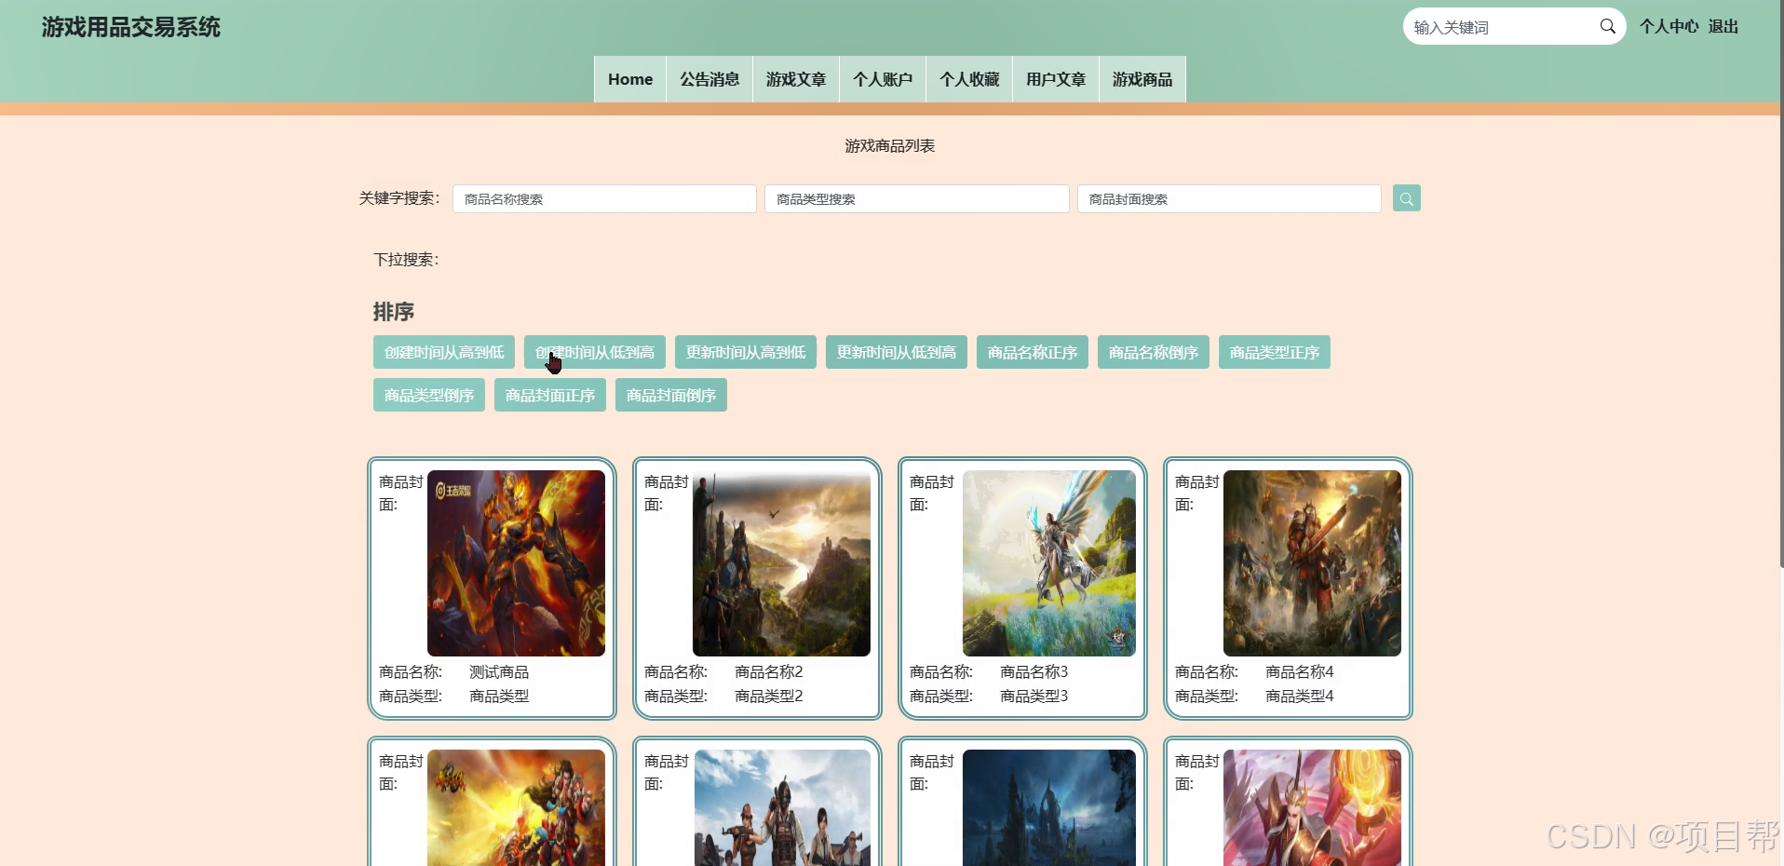1784x866 pixels.
Task: Click the 游戏用品交易系统 site title
Action: (x=131, y=27)
